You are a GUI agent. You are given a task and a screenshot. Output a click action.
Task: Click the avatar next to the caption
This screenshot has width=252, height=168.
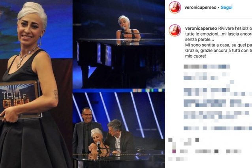[175, 30]
